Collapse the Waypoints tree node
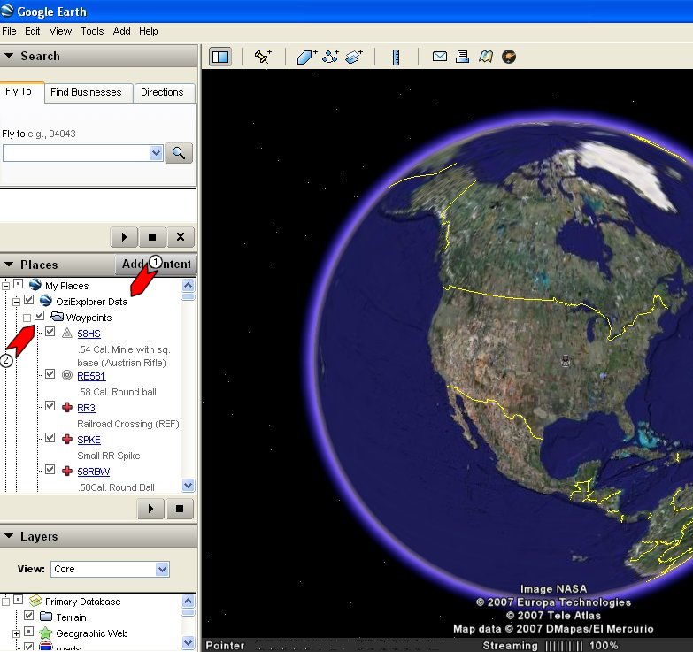This screenshot has height=652, width=693. (27, 318)
